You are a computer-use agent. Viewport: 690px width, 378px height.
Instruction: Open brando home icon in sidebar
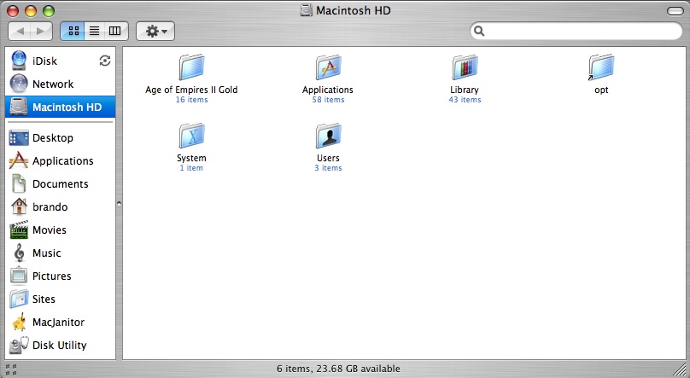pos(19,206)
